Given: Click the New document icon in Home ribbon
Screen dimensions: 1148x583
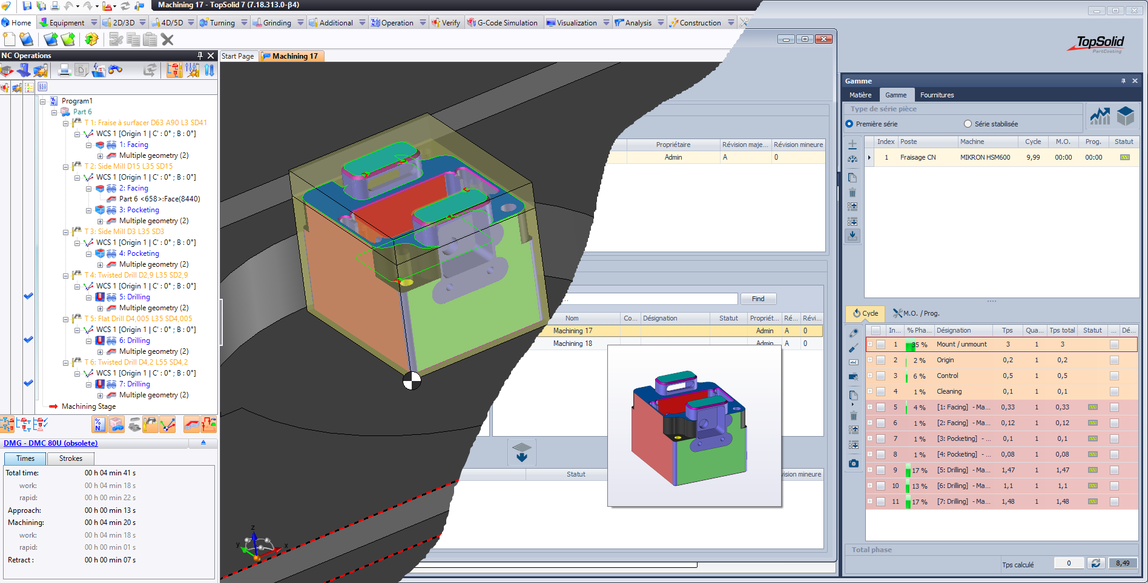Looking at the screenshot, I should (x=9, y=39).
